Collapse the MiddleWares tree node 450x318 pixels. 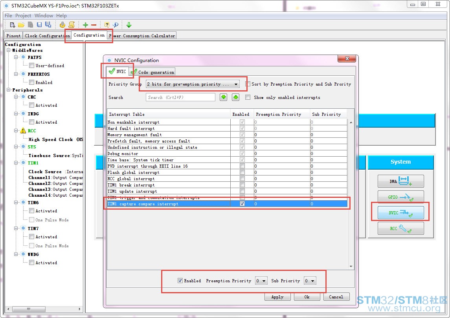coord(9,50)
